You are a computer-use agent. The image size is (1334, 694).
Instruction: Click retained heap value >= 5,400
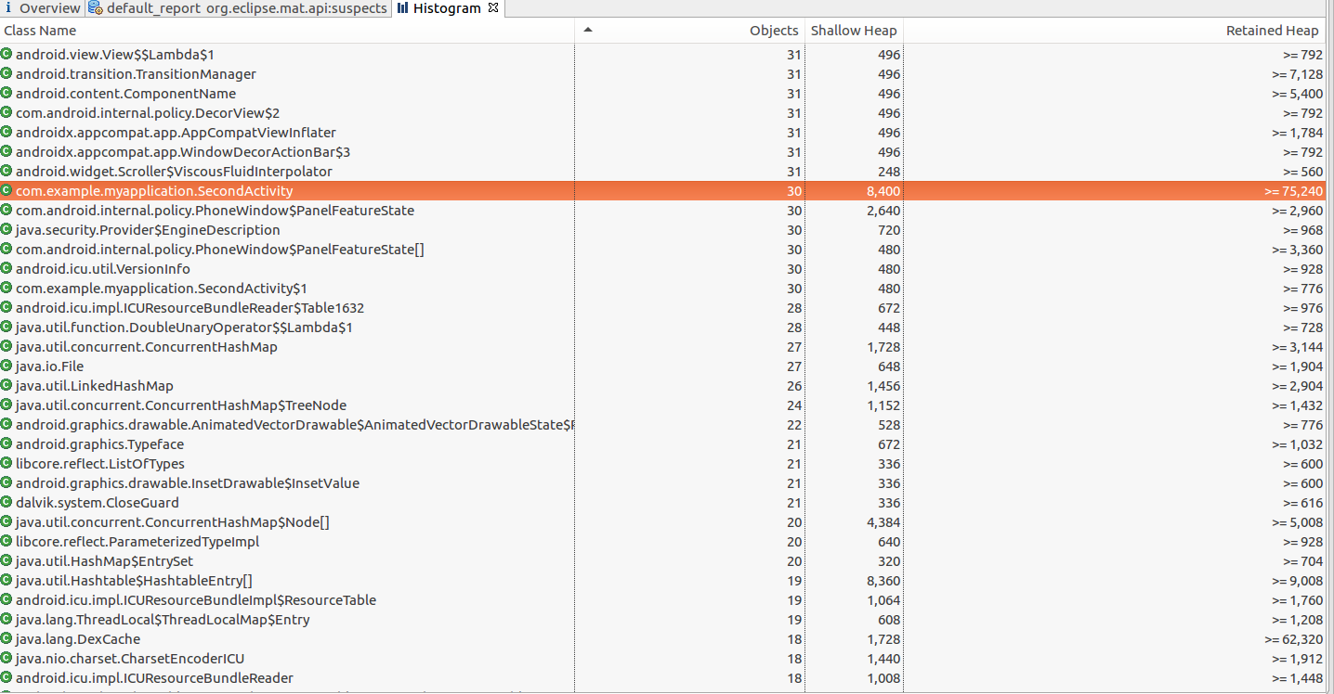click(1297, 94)
